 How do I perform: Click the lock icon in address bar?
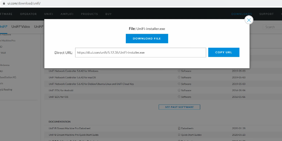pos(4,3)
